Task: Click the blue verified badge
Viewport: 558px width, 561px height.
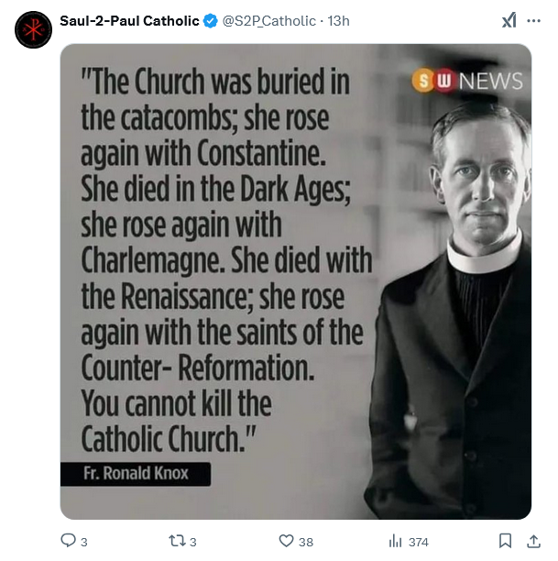Action: point(210,21)
